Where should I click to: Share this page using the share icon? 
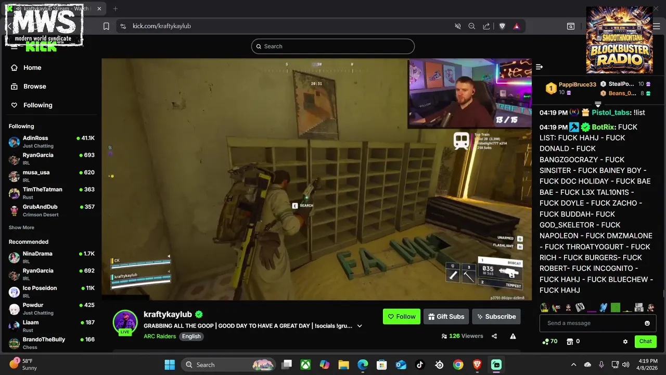[486, 26]
